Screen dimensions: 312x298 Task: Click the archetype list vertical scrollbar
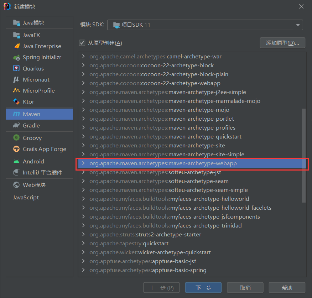click(x=304, y=156)
